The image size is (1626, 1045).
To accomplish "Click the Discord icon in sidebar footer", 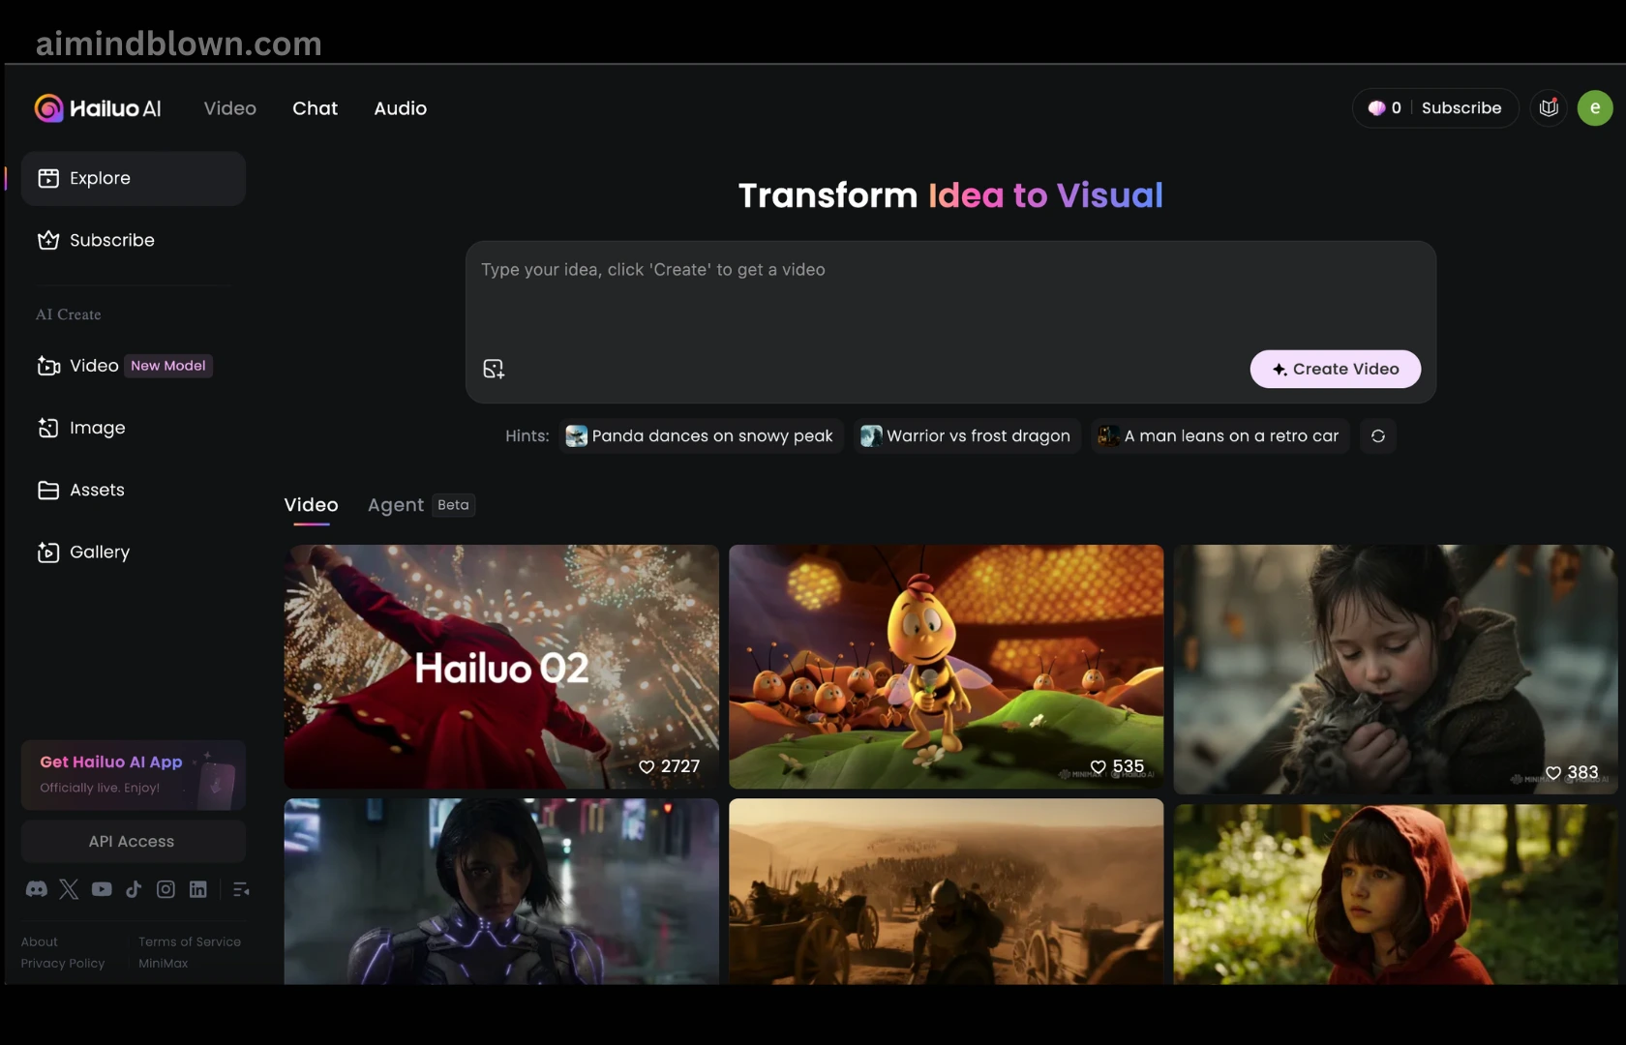I will click(37, 889).
